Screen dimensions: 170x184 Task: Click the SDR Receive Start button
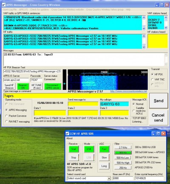tap(74, 149)
